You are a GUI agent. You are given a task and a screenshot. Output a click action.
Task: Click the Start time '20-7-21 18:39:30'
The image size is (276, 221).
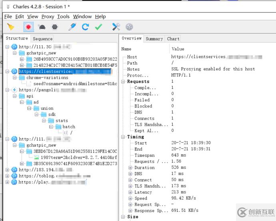(191, 143)
